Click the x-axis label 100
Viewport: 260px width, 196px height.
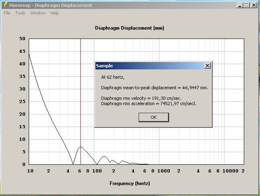pos(97,171)
